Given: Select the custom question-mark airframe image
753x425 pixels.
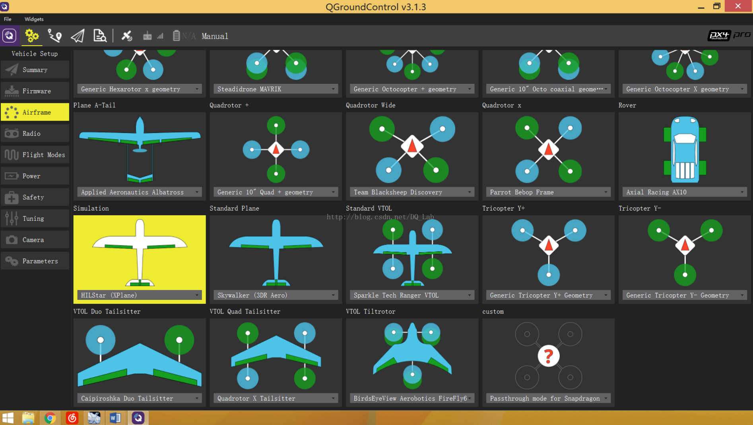Looking at the screenshot, I should click(x=549, y=356).
